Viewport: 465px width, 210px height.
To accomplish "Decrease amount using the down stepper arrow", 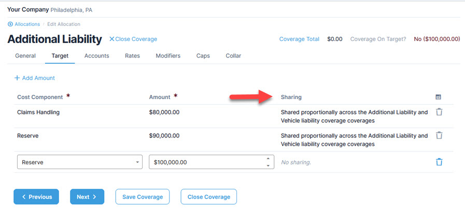I will [267, 165].
